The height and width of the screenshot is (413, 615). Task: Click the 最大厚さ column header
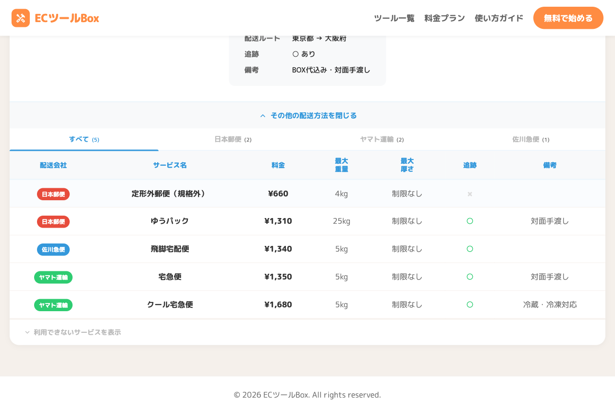click(407, 165)
